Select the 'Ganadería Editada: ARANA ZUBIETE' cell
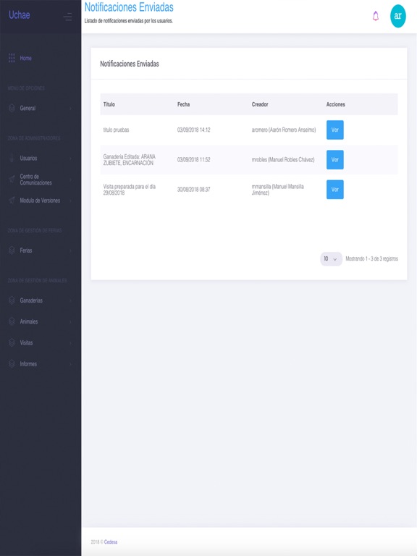417x556 pixels. (x=129, y=159)
